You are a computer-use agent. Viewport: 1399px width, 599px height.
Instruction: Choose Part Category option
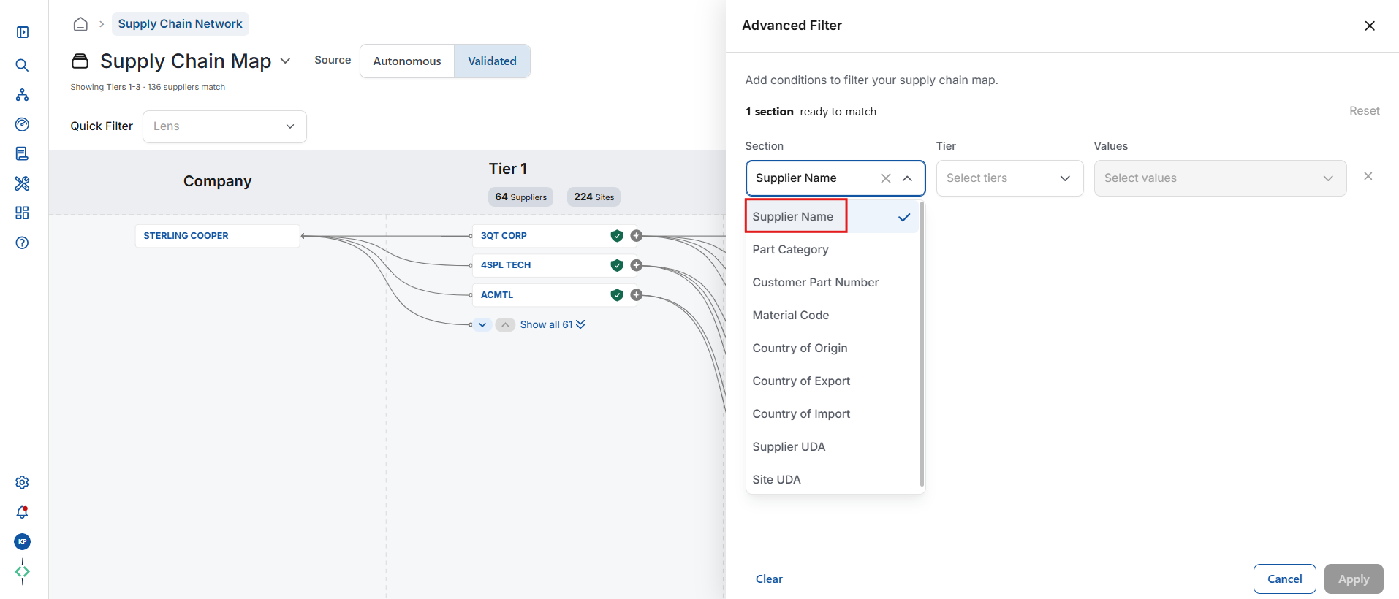point(832,249)
